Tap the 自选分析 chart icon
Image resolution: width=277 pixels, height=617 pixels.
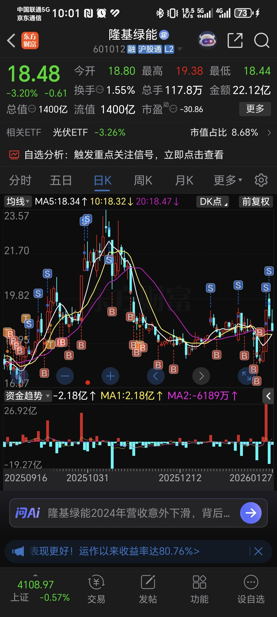[x=14, y=155]
